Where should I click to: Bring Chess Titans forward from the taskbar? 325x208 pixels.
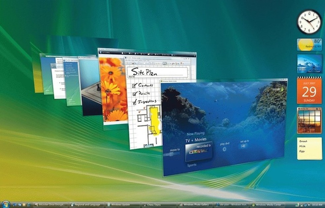pos(155,204)
